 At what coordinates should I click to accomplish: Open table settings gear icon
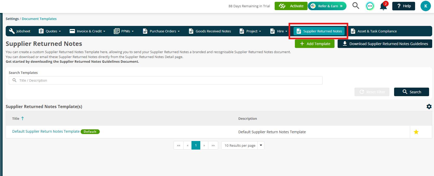(429, 107)
